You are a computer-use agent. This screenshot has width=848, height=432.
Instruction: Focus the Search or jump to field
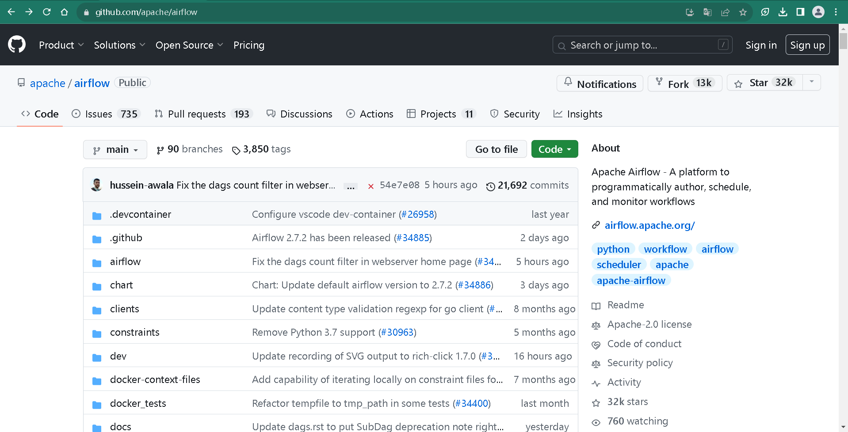pyautogui.click(x=642, y=45)
